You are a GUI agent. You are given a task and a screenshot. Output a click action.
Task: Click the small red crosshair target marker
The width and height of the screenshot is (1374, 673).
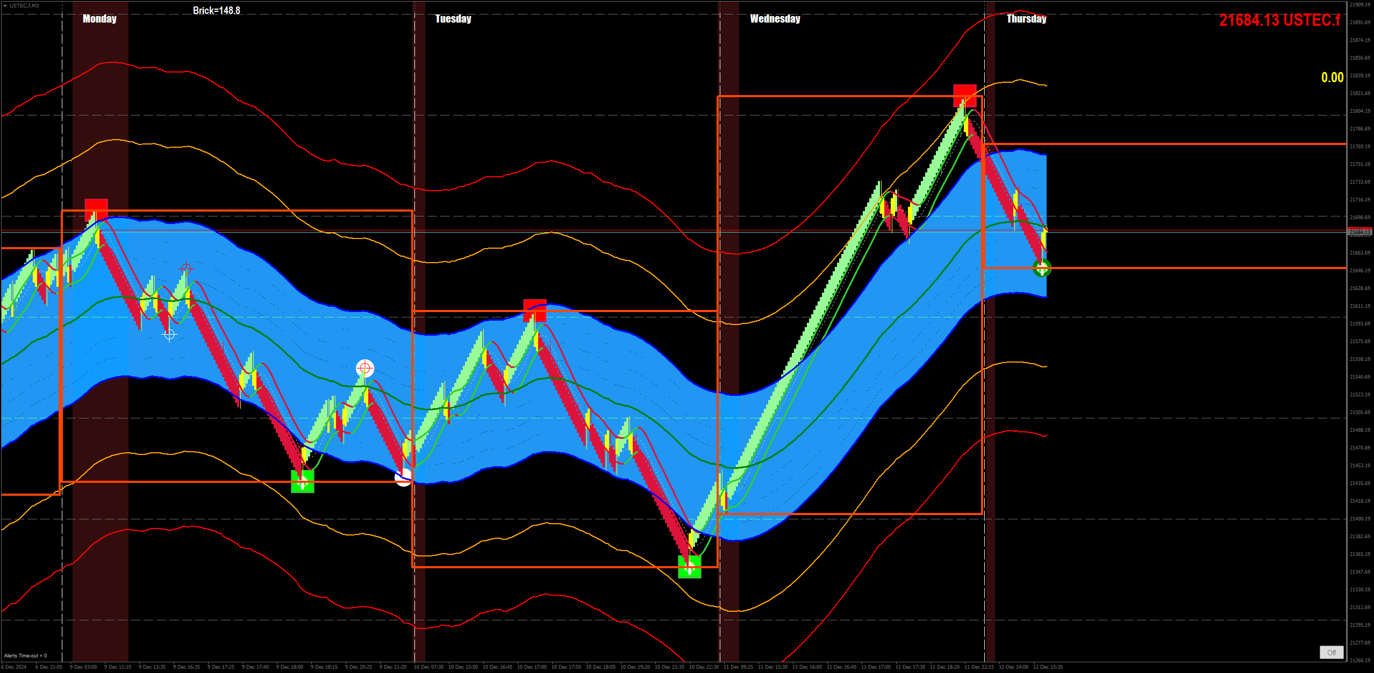(x=186, y=268)
